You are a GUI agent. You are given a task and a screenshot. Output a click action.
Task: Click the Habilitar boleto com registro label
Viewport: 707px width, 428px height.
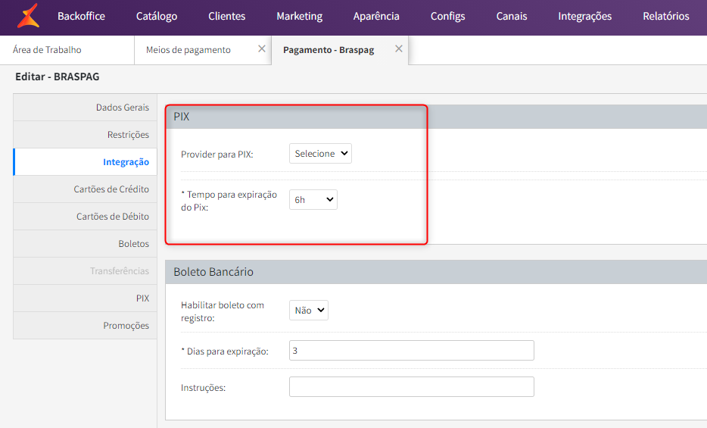pyautogui.click(x=223, y=311)
